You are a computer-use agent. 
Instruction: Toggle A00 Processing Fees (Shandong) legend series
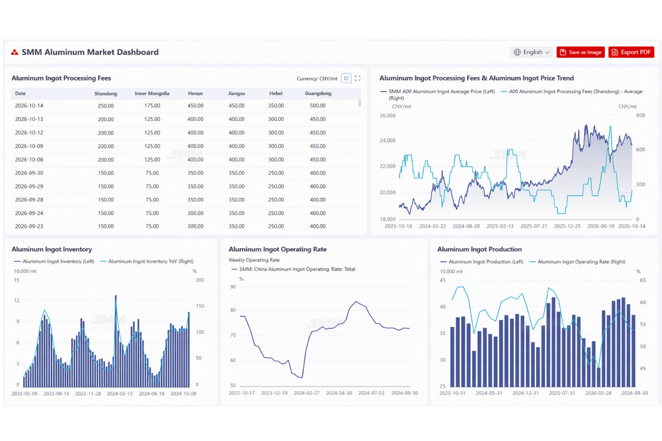pos(572,92)
